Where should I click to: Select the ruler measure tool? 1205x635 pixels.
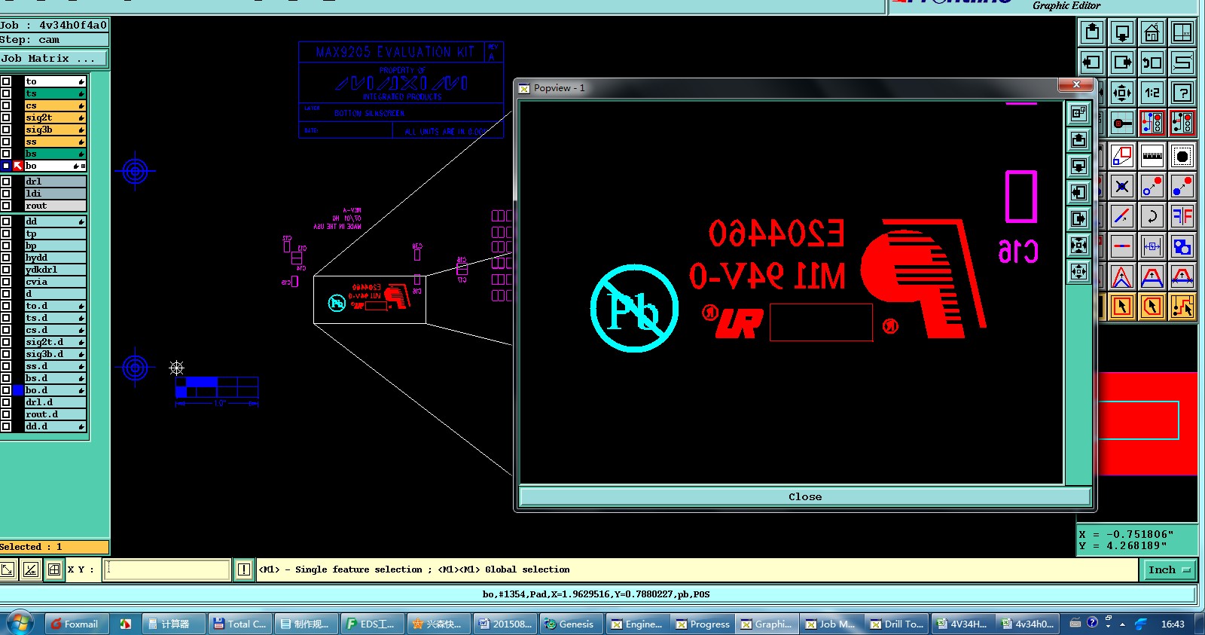pos(1152,156)
